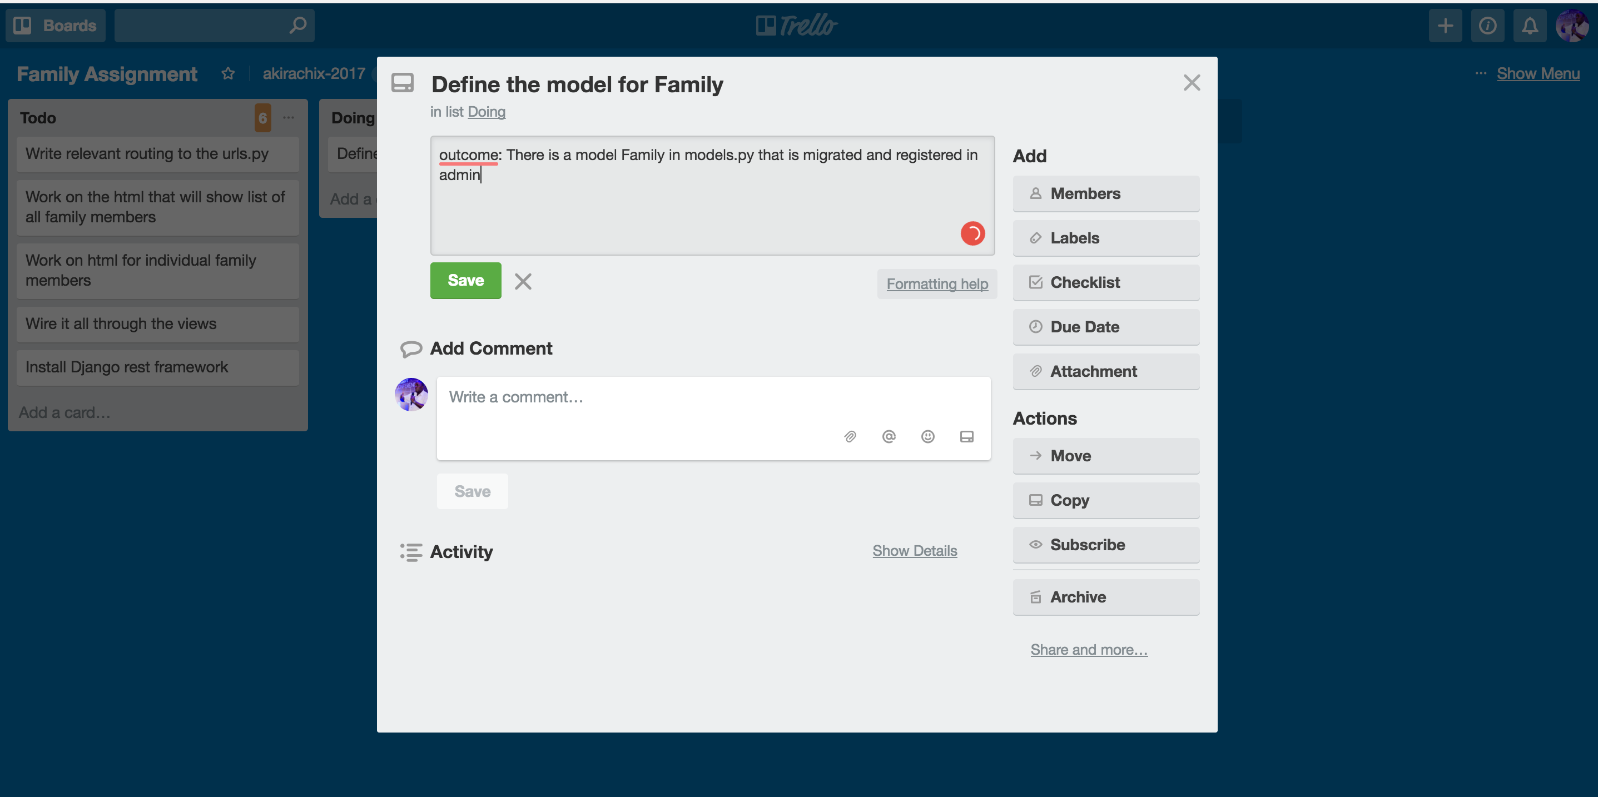The width and height of the screenshot is (1598, 797).
Task: Open the Labels picker
Action: click(x=1106, y=237)
